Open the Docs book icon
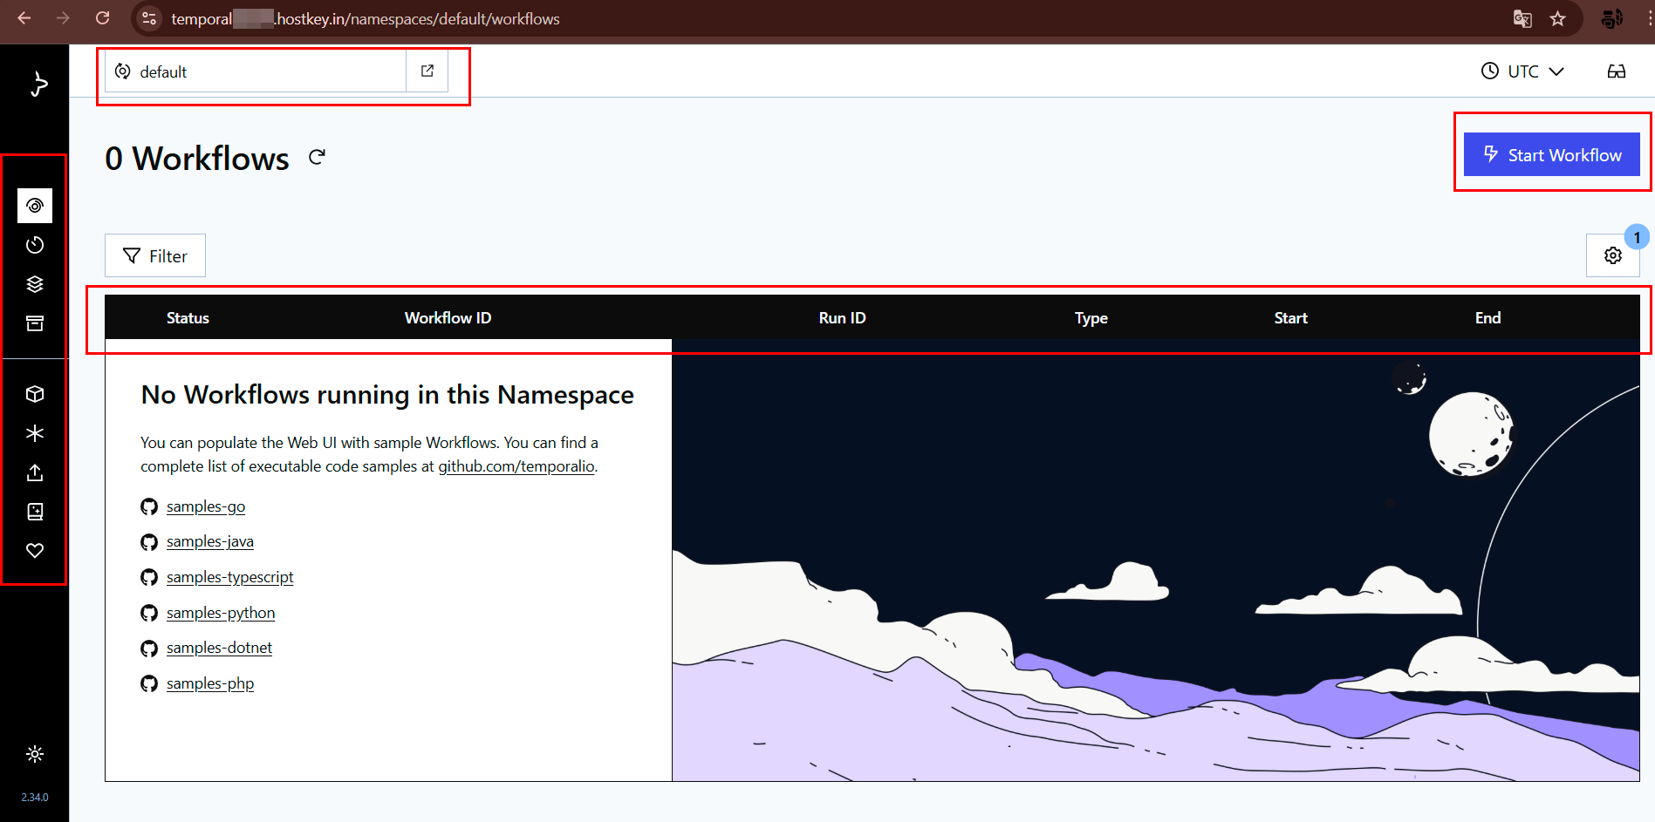 pos(35,512)
